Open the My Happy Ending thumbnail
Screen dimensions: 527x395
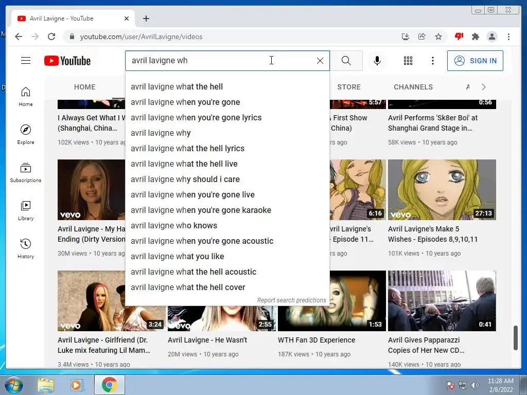92,190
